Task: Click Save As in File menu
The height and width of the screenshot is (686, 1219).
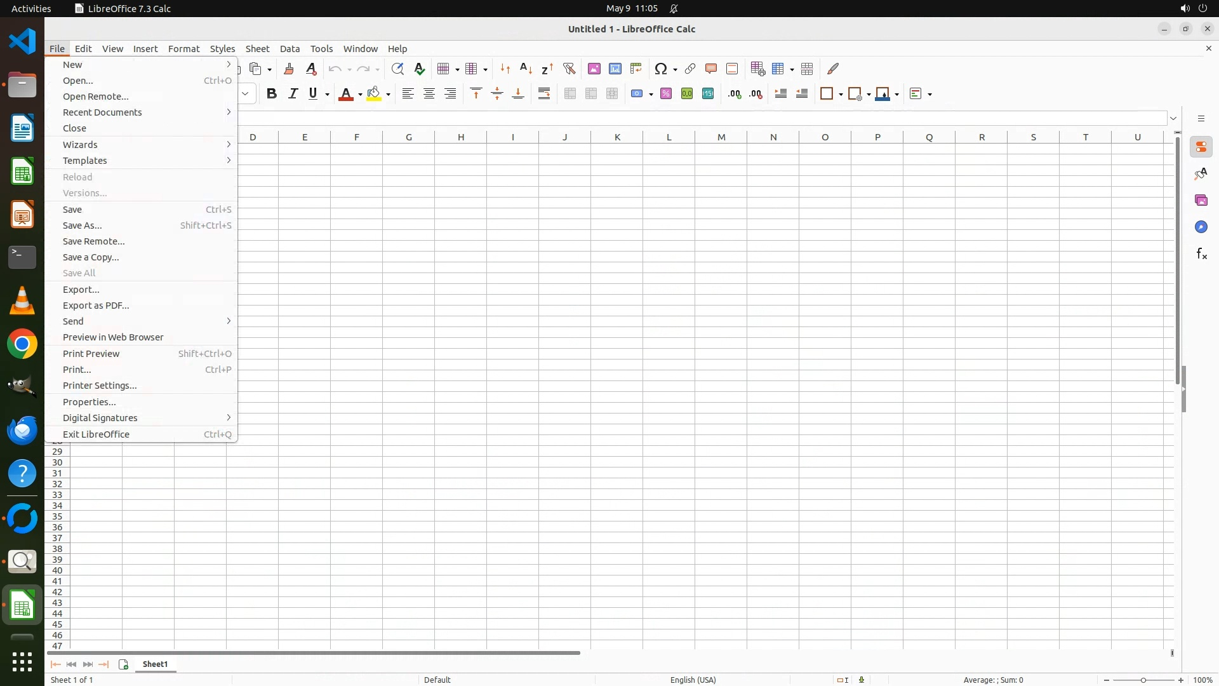Action: [x=83, y=225]
